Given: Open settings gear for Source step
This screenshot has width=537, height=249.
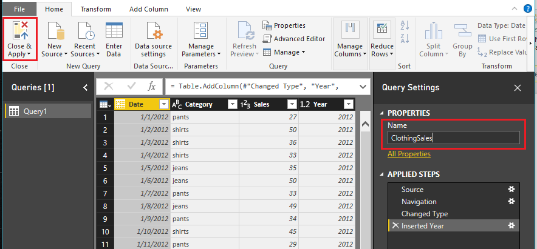Looking at the screenshot, I should pos(511,189).
